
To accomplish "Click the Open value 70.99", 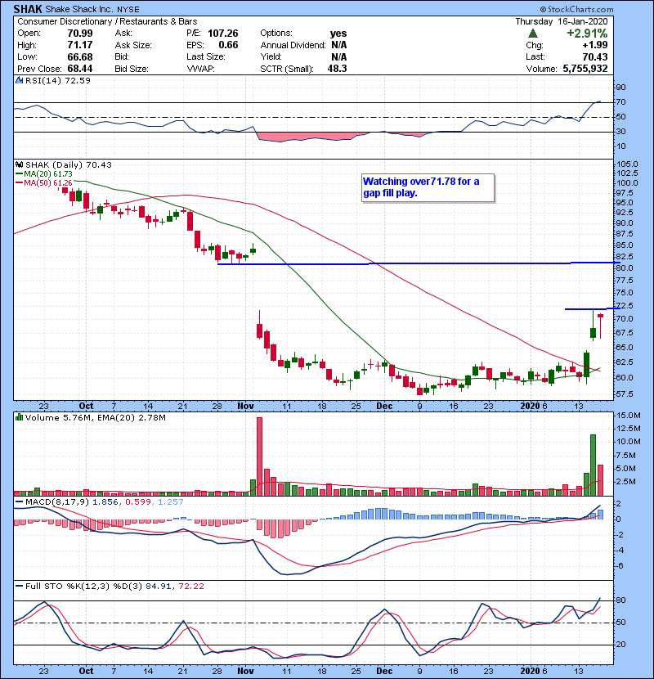I will (x=80, y=34).
